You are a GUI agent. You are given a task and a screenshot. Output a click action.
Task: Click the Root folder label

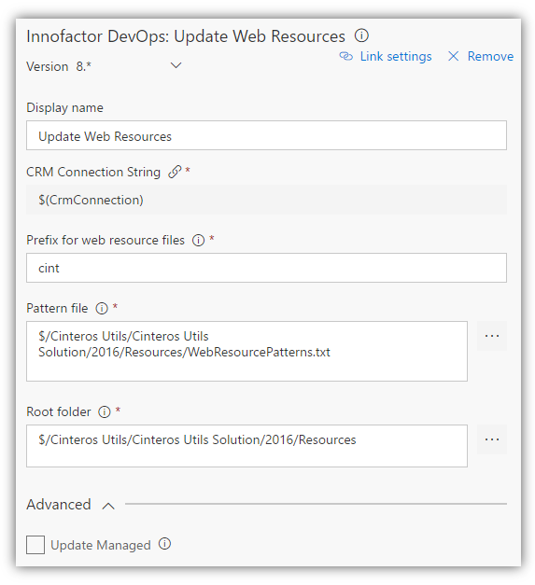pyautogui.click(x=59, y=411)
